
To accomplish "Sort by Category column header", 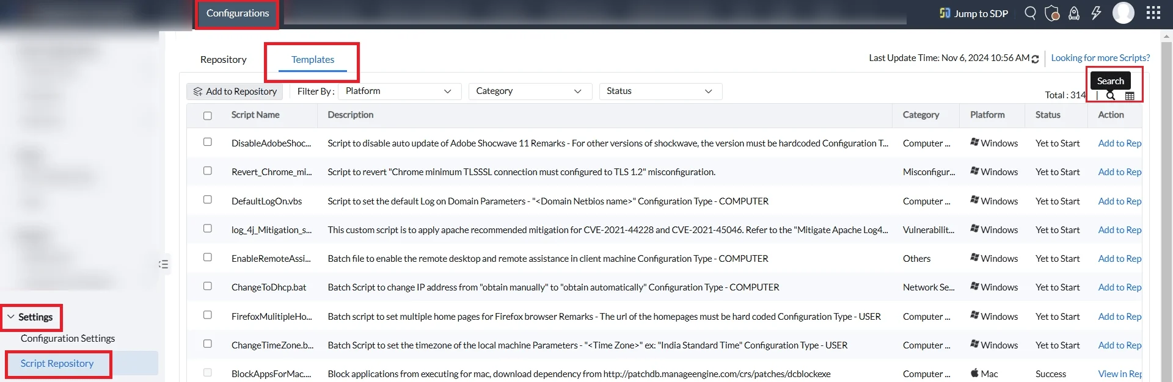I will click(921, 115).
